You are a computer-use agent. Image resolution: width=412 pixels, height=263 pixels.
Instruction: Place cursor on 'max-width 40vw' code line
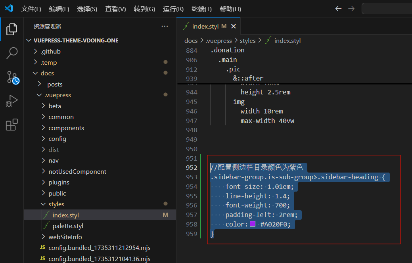[x=267, y=121]
